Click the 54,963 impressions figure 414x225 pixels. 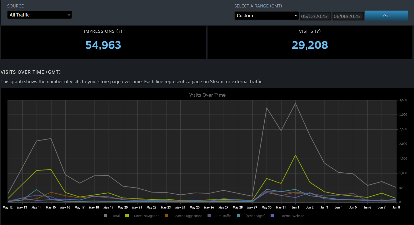[x=103, y=45]
